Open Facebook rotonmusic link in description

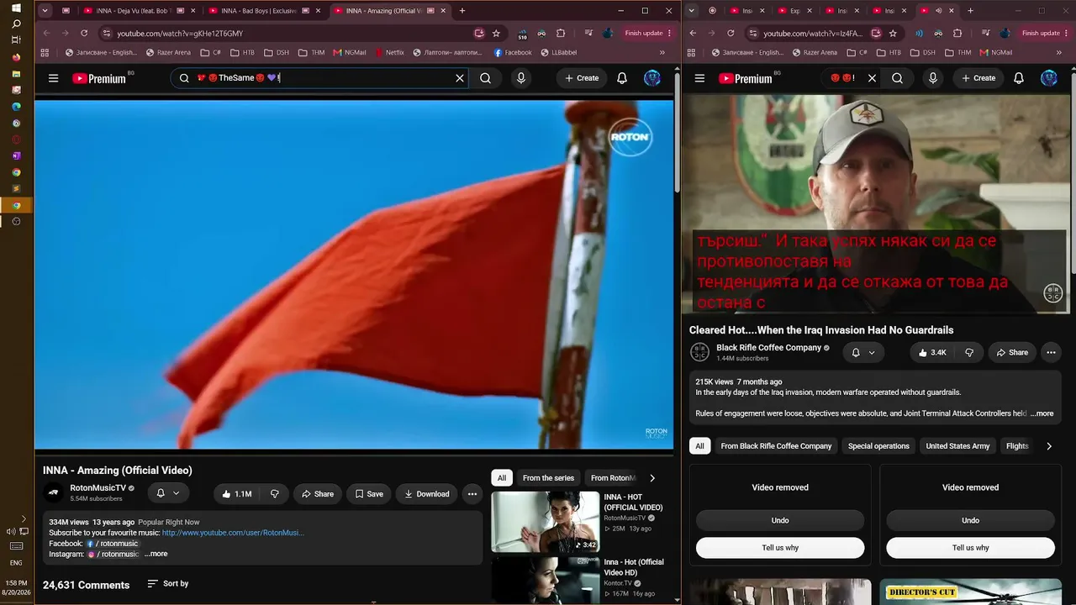(113, 544)
